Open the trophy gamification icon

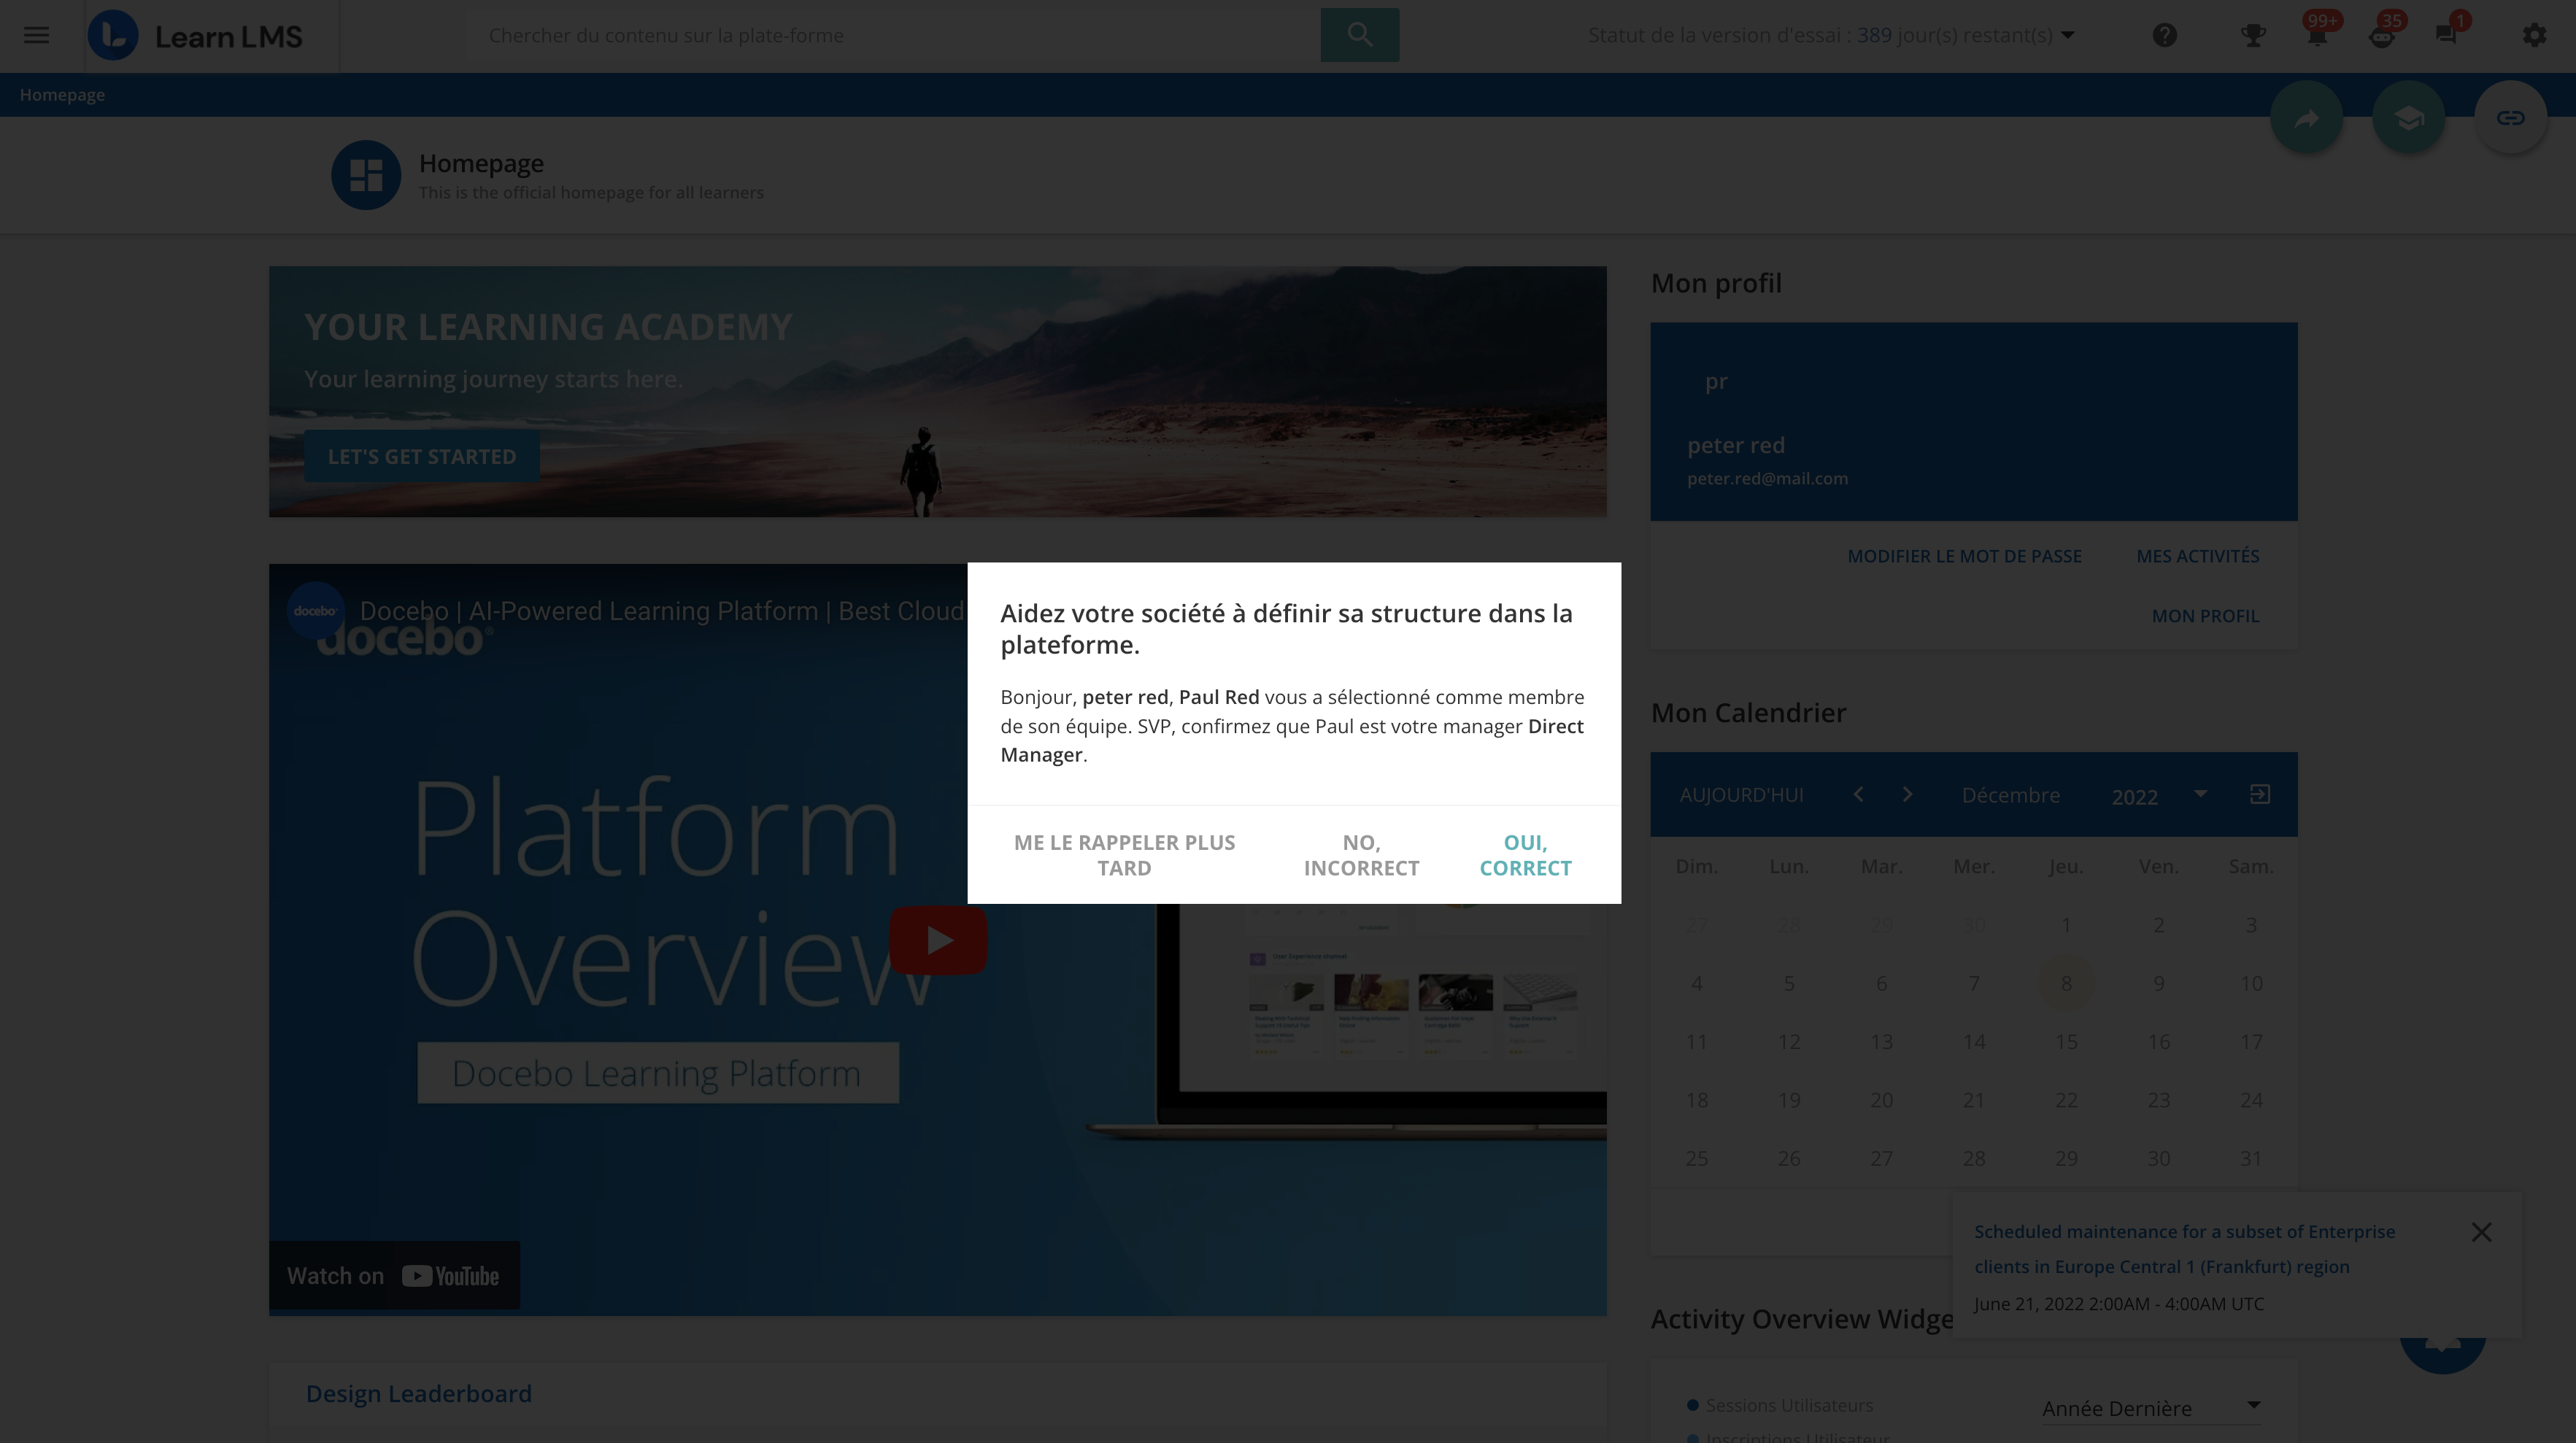pyautogui.click(x=2252, y=36)
